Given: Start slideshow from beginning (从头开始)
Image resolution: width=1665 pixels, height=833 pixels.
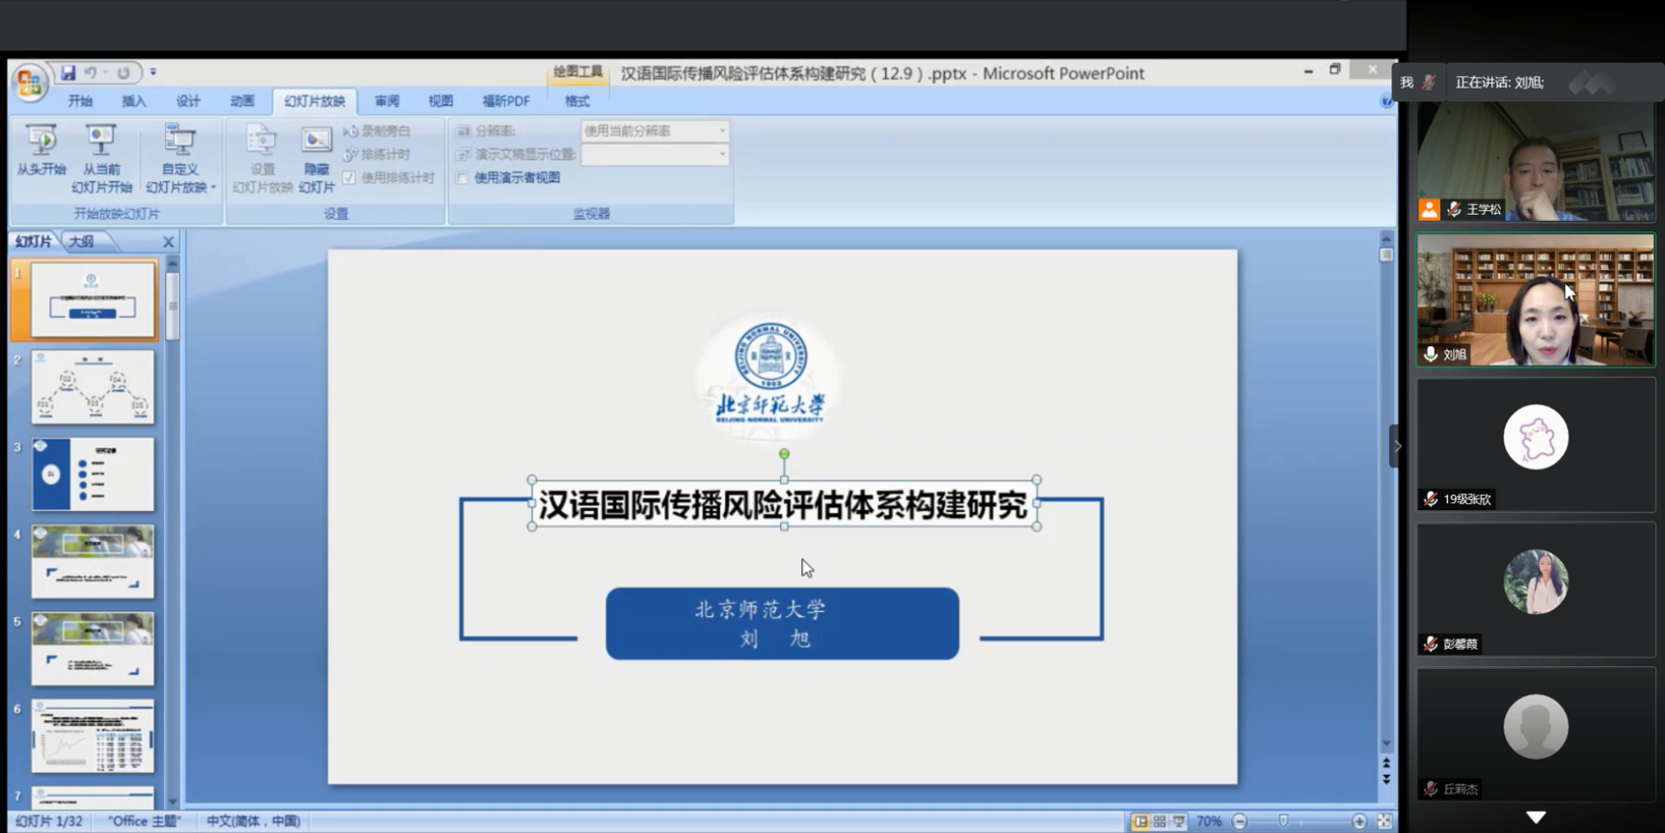Looking at the screenshot, I should (x=40, y=150).
